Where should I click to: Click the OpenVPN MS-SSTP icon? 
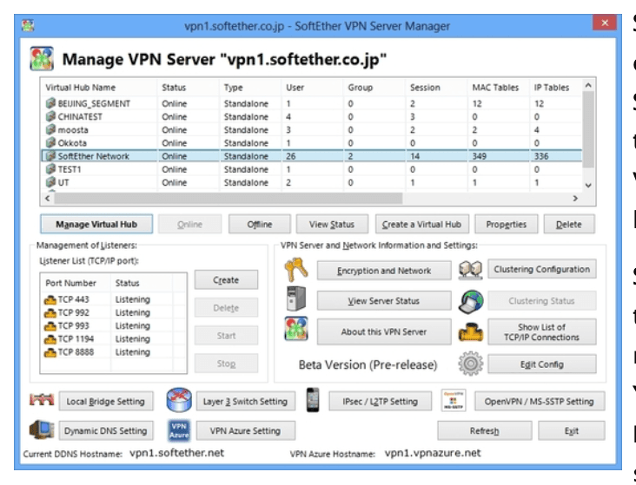453,400
